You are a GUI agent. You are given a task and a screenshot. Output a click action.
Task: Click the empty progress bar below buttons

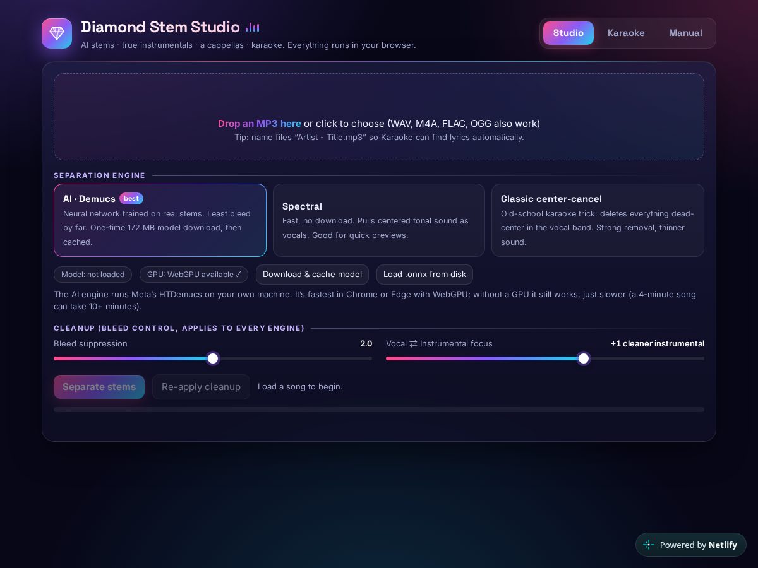[379, 410]
